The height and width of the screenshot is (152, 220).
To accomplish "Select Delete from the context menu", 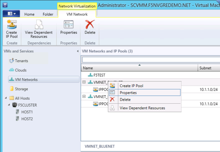I will (x=125, y=100).
